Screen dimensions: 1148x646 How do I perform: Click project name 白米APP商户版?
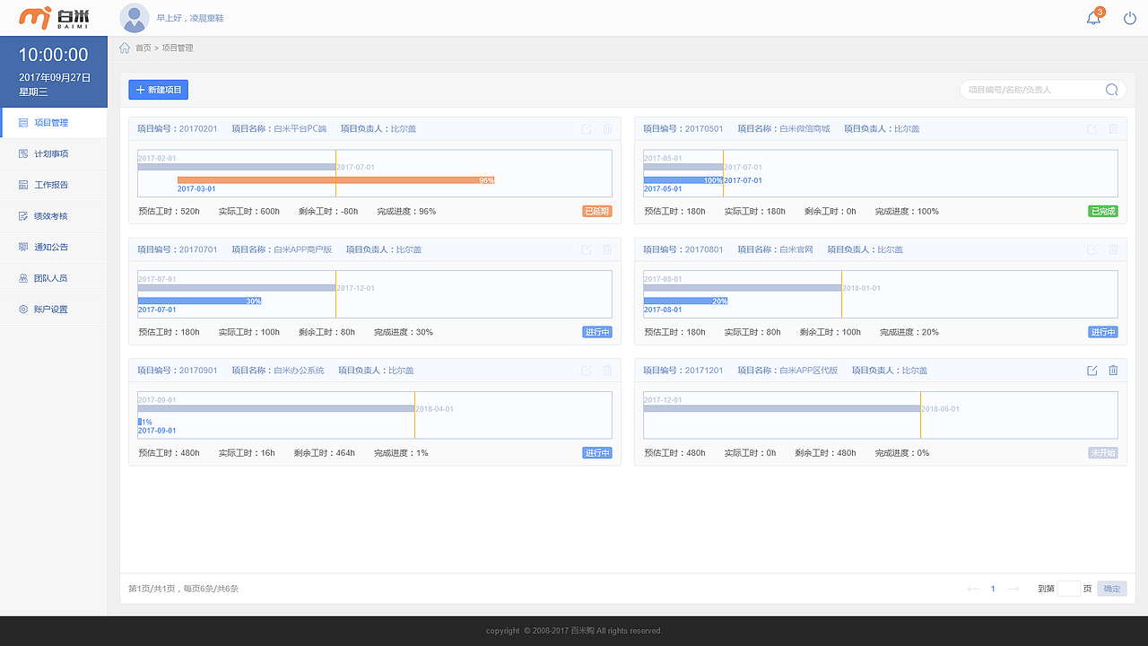pos(302,249)
